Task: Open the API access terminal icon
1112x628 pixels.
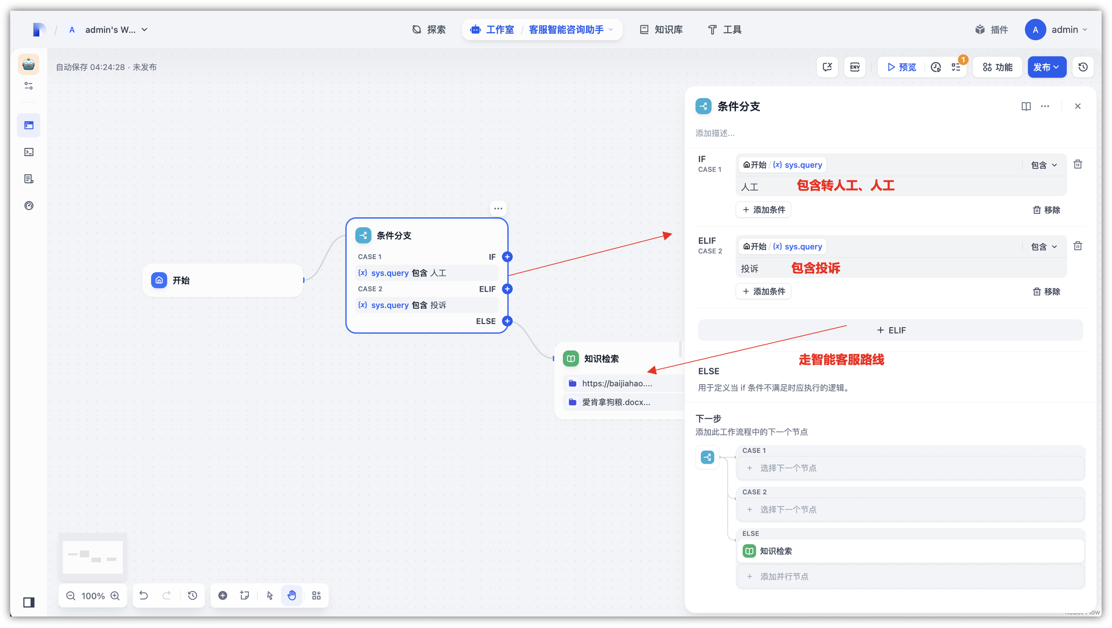Action: [29, 152]
